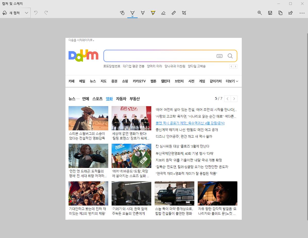Open the 브런치 menu item
The image size is (308, 238).
[179, 81]
